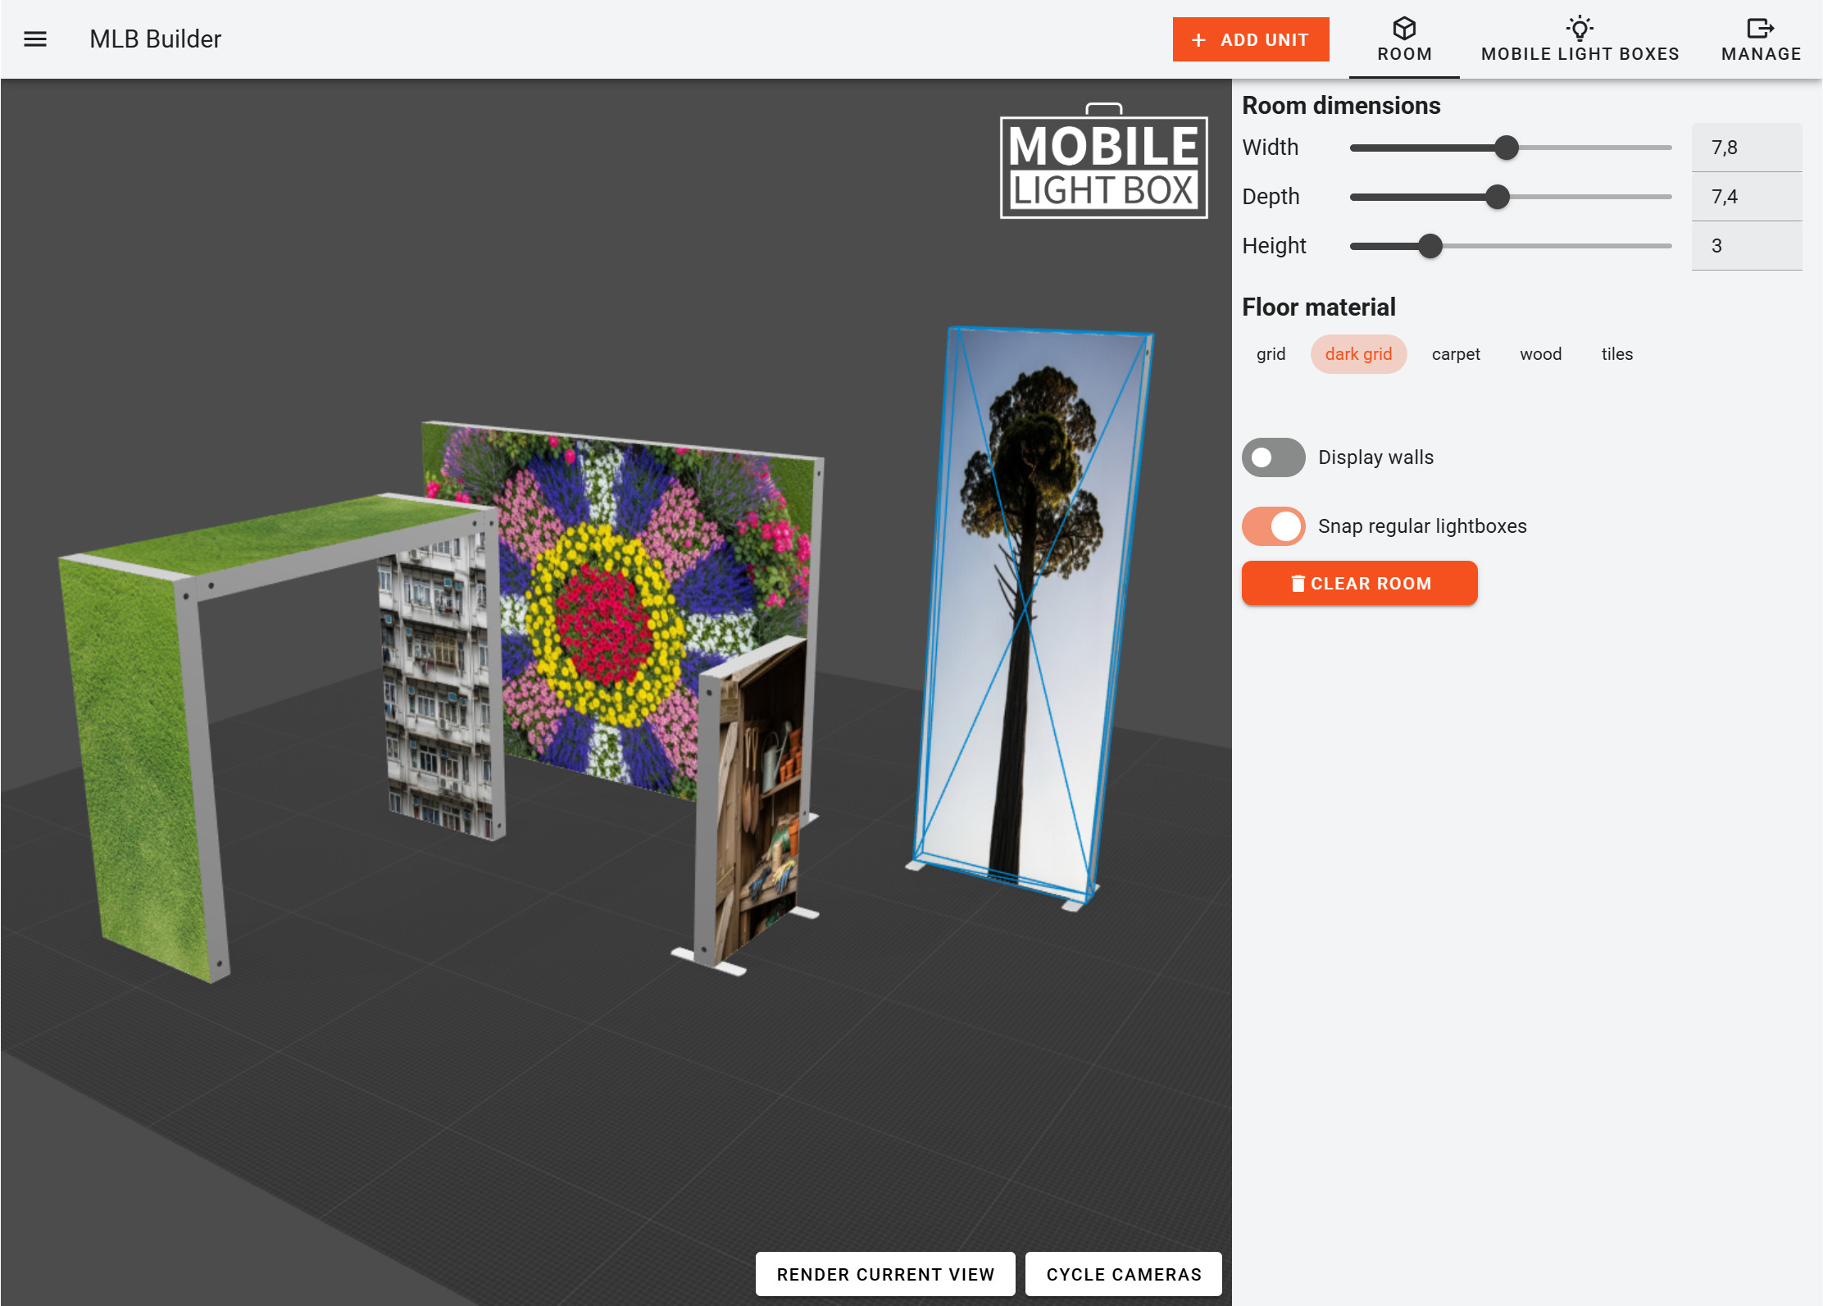Screen dimensions: 1823x1306
Task: Click the Width slider handle
Action: coord(1507,148)
